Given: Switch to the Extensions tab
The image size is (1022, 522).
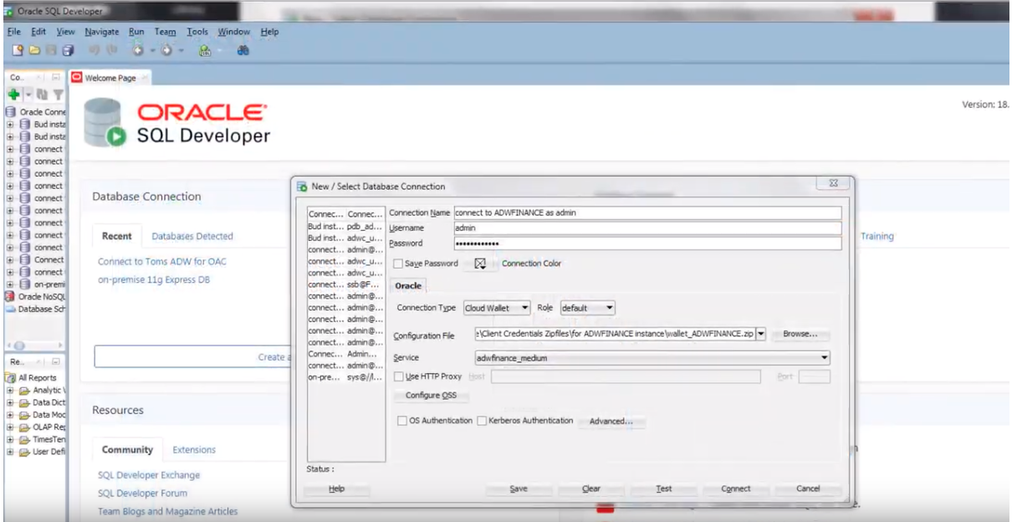Looking at the screenshot, I should point(194,449).
